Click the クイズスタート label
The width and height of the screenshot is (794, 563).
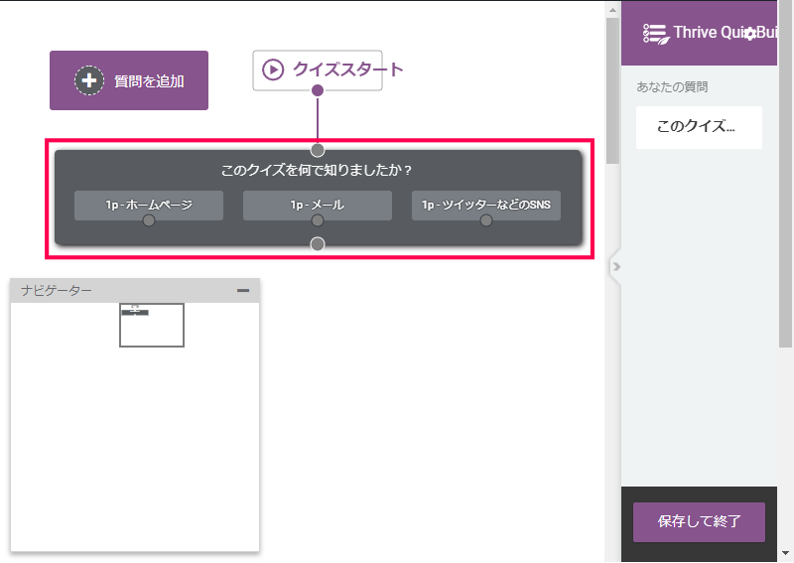347,70
